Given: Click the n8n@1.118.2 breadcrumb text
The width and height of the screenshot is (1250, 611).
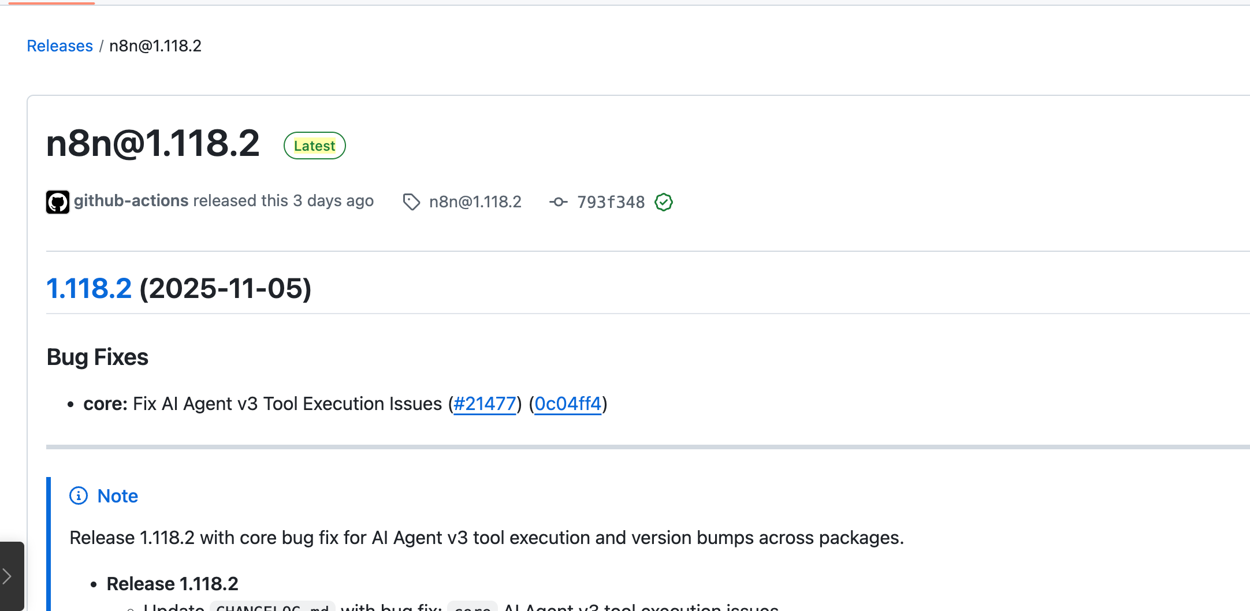Looking at the screenshot, I should click(155, 46).
